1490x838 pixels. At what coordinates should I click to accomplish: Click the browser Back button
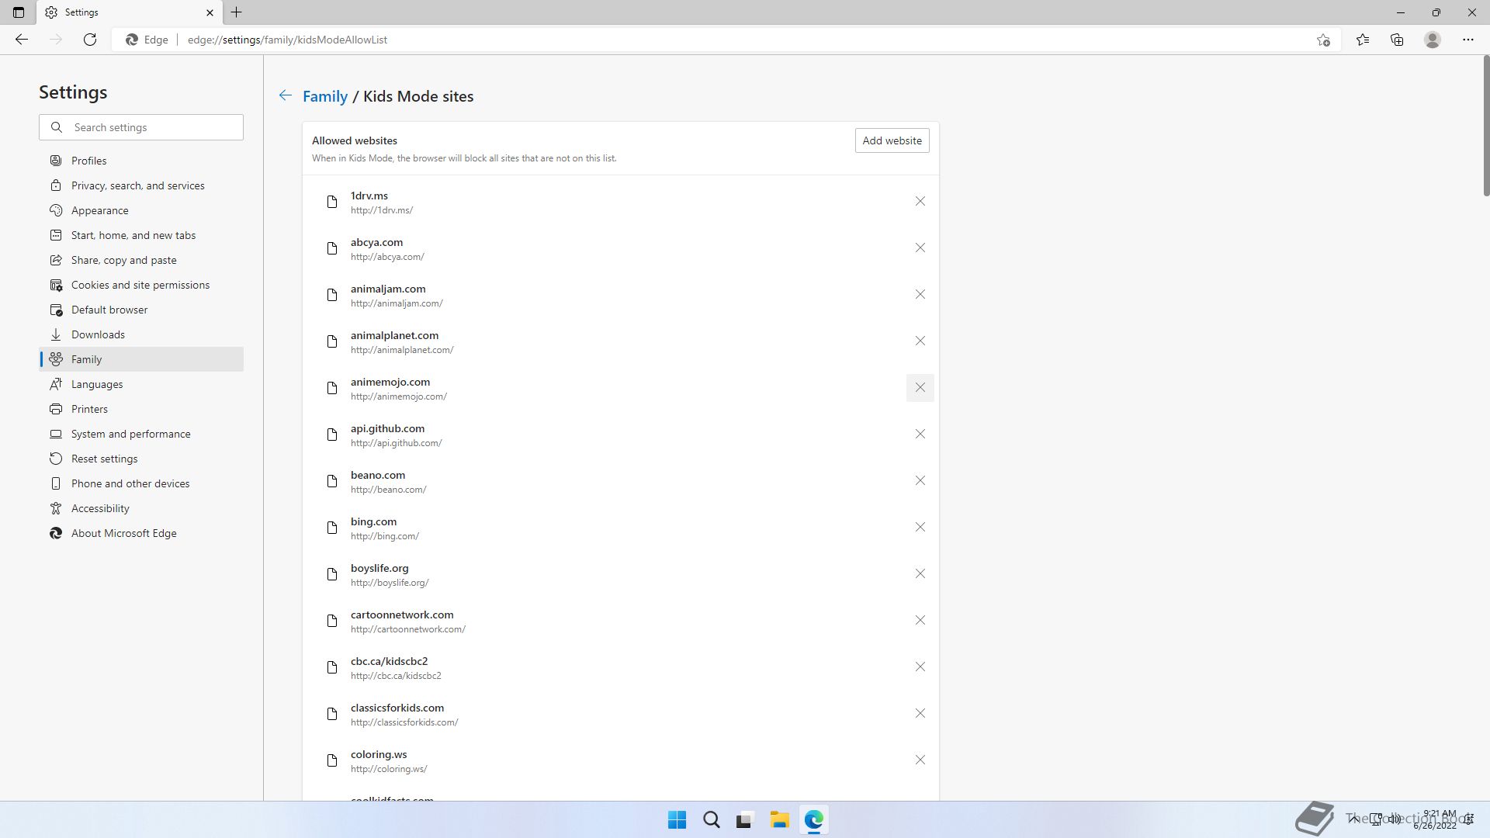click(x=22, y=40)
